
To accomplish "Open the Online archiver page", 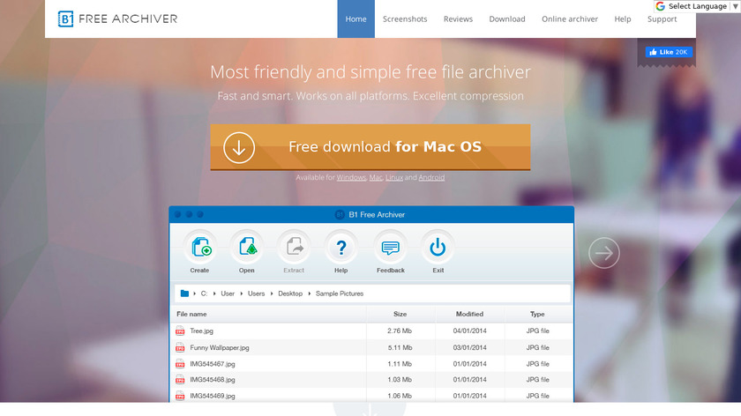I will click(570, 19).
